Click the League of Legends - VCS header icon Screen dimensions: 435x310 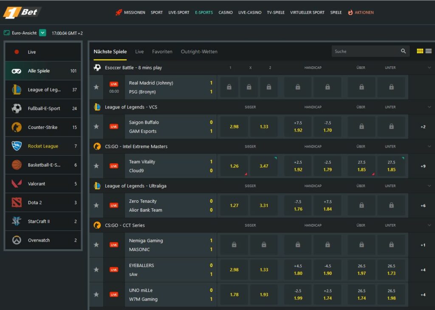pyautogui.click(x=97, y=107)
